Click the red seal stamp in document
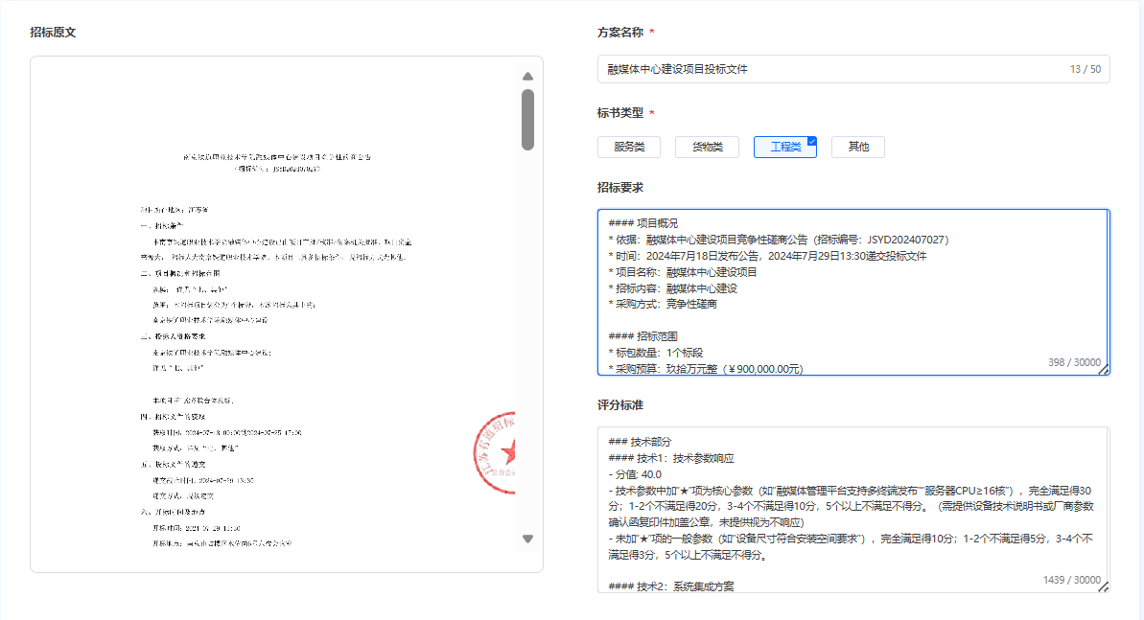The width and height of the screenshot is (1144, 620). 495,453
